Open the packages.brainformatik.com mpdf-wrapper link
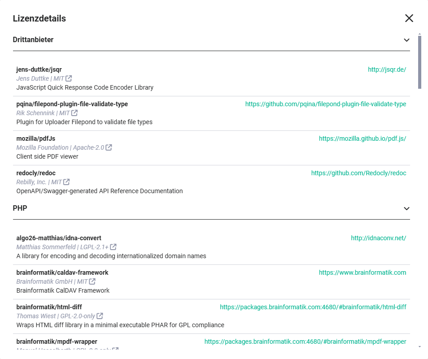 click(305, 342)
